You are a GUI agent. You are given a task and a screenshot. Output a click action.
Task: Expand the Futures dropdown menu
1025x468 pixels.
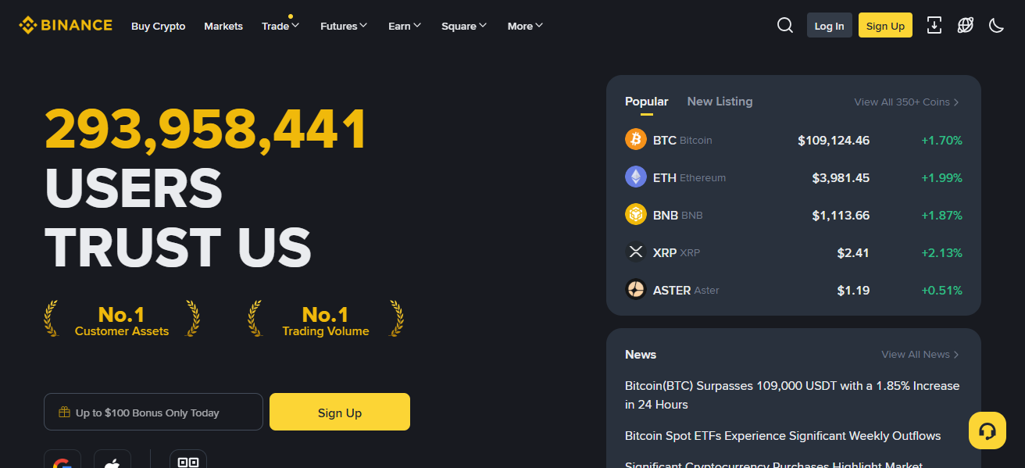(344, 26)
